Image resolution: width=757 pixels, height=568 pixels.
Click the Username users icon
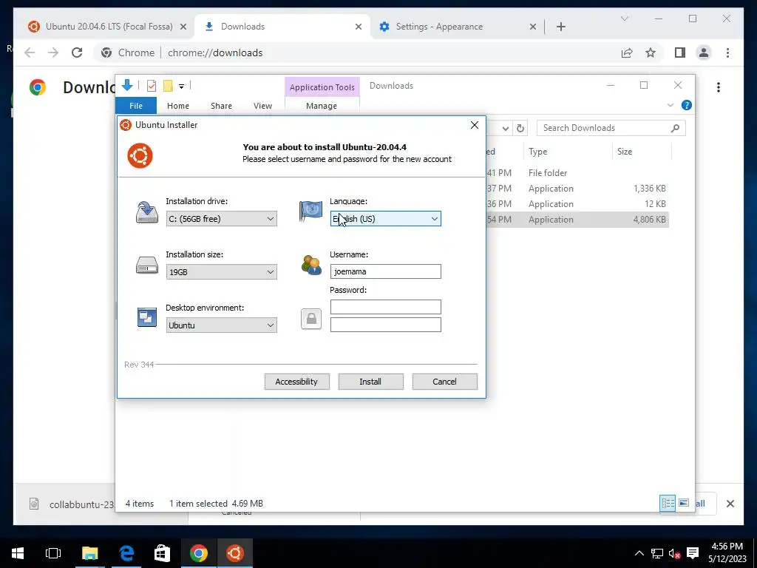coord(311,266)
